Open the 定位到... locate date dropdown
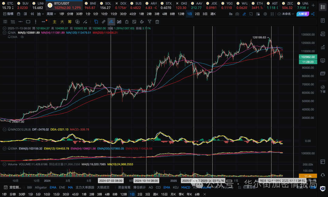 12,187
